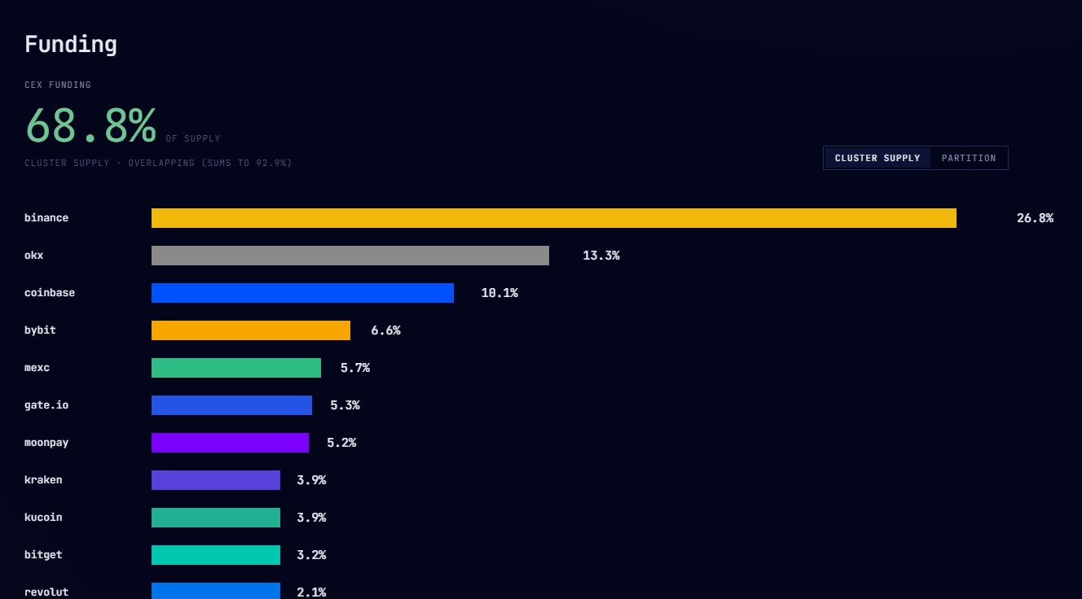Screen dimensions: 1082x599
Task: Select the bybit label
Action: coord(40,330)
